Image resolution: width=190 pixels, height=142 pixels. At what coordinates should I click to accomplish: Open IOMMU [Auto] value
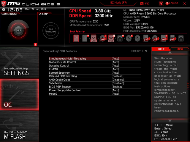tap(115, 69)
